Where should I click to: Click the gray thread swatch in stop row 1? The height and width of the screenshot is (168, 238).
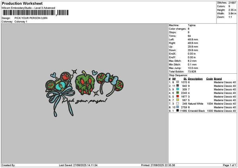[x=177, y=82]
